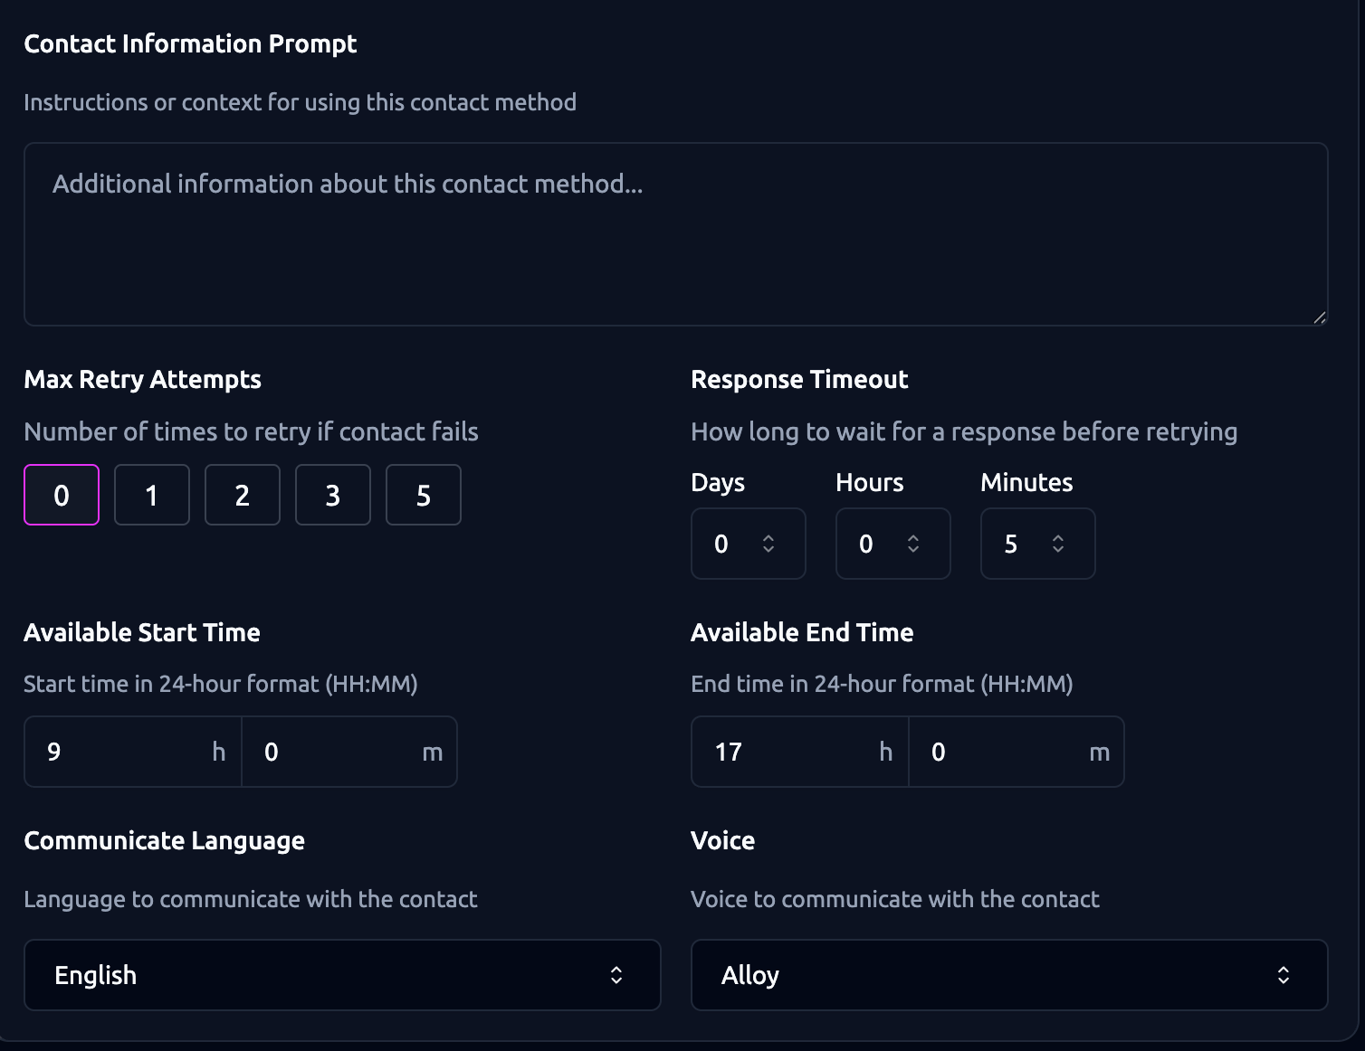Click the textarea resize handle

(1320, 317)
